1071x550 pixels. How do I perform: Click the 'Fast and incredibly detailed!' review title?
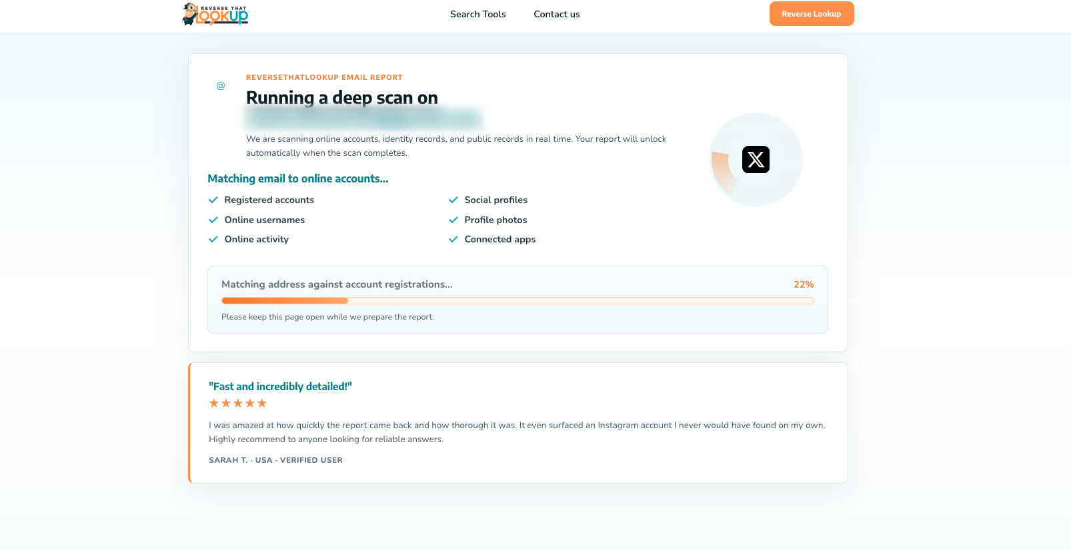click(x=280, y=387)
